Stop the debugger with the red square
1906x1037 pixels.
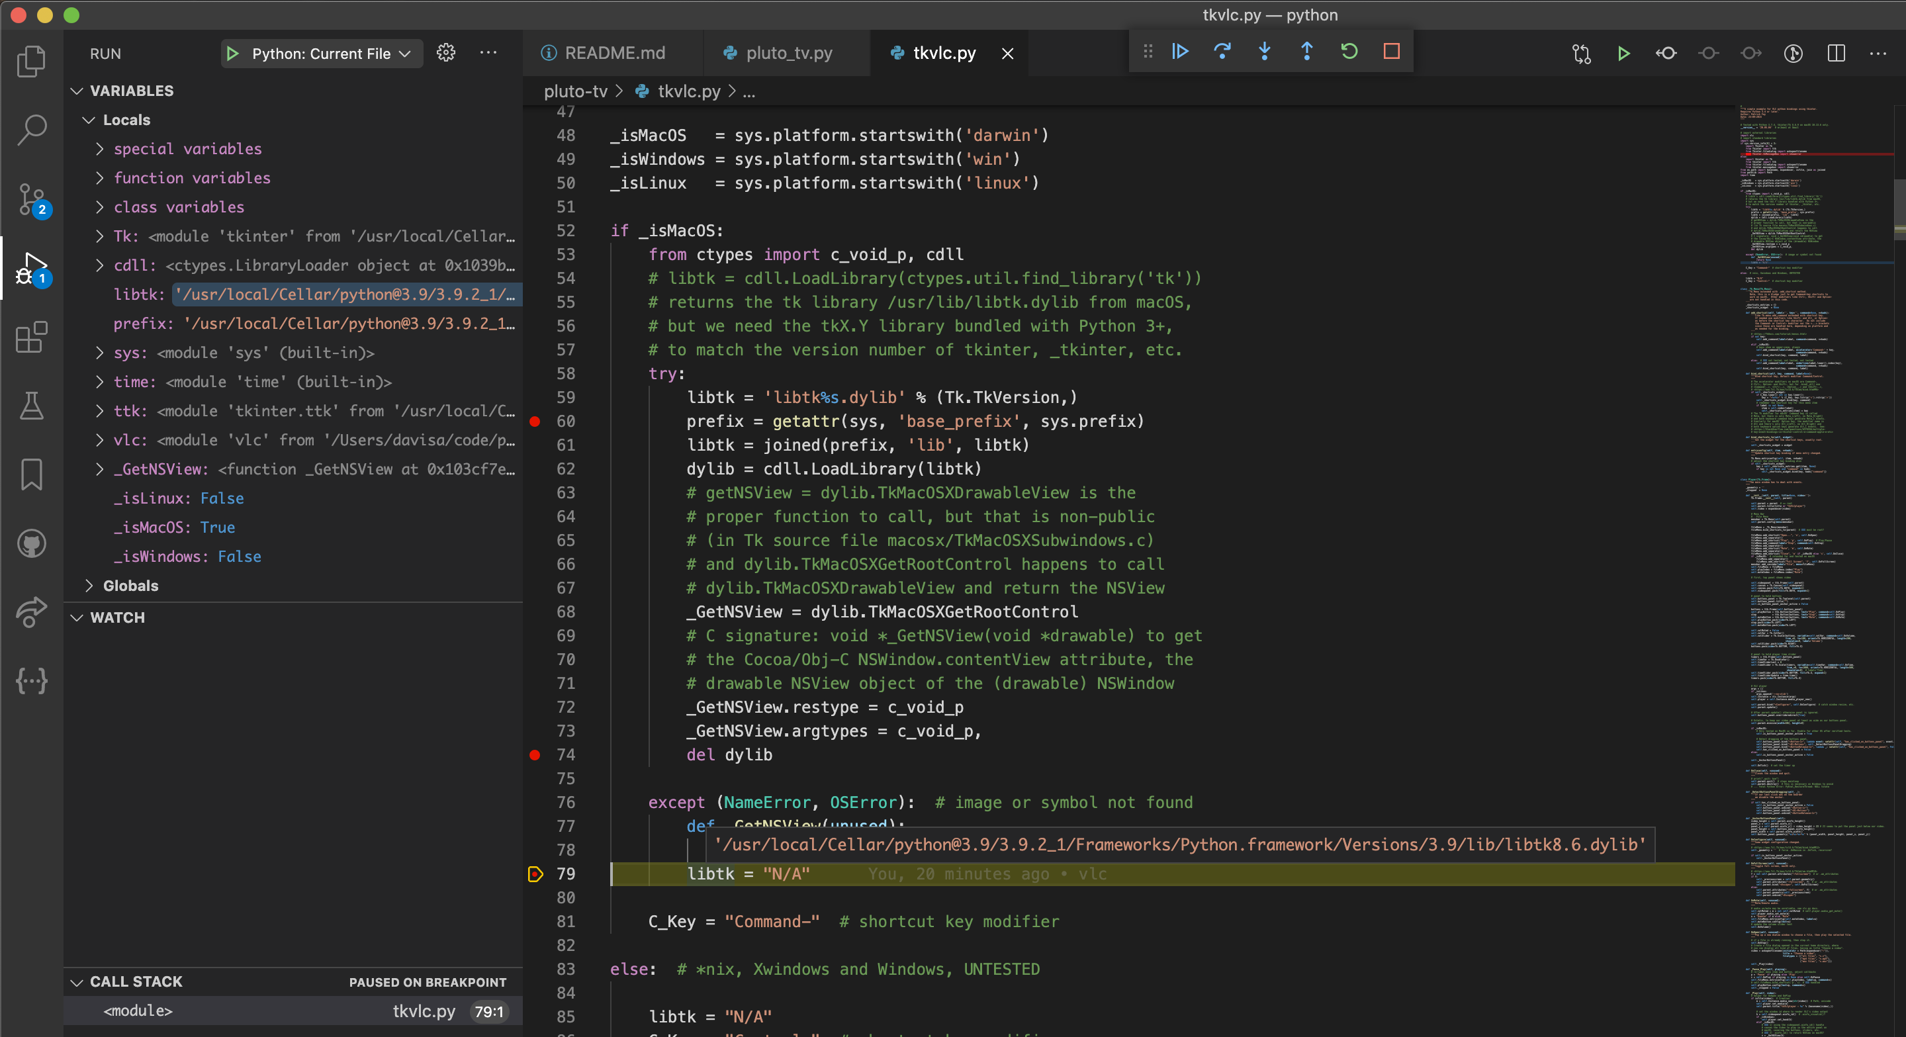click(x=1391, y=52)
